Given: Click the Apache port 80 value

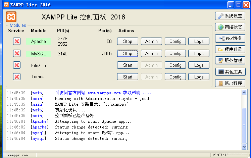Looking at the screenshot, I should coord(109,41).
